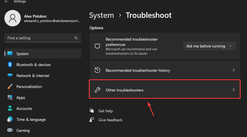The height and width of the screenshot is (137, 247).
Task: Expand Recommended troubleshooter history via chevron
Action: (x=234, y=70)
